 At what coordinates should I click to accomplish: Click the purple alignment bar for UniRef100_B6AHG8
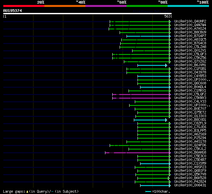138,153
